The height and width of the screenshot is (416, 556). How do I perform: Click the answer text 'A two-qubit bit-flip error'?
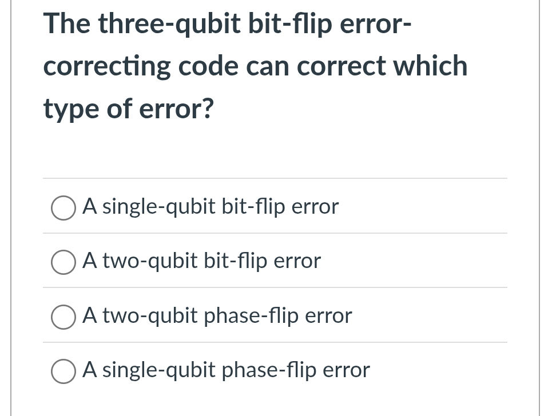coord(201,261)
